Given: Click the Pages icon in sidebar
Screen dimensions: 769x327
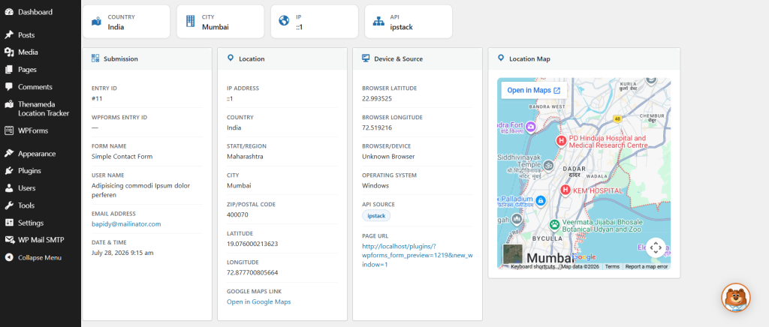Looking at the screenshot, I should point(9,70).
